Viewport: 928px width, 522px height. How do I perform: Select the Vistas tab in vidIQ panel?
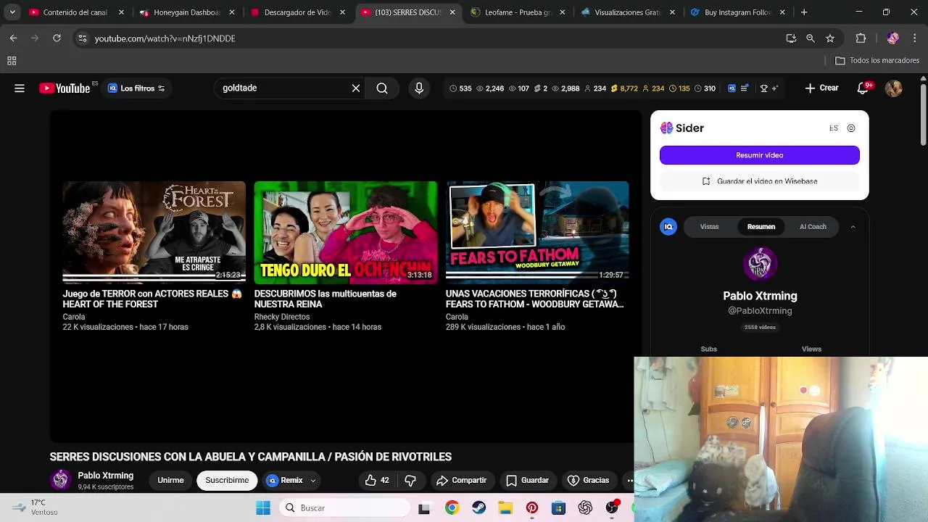pyautogui.click(x=710, y=227)
